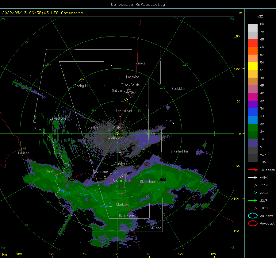This screenshot has height=258, width=276.
Task: Click the yellow radar-site diamond between Olds and Didsbury
Action: click(117, 133)
